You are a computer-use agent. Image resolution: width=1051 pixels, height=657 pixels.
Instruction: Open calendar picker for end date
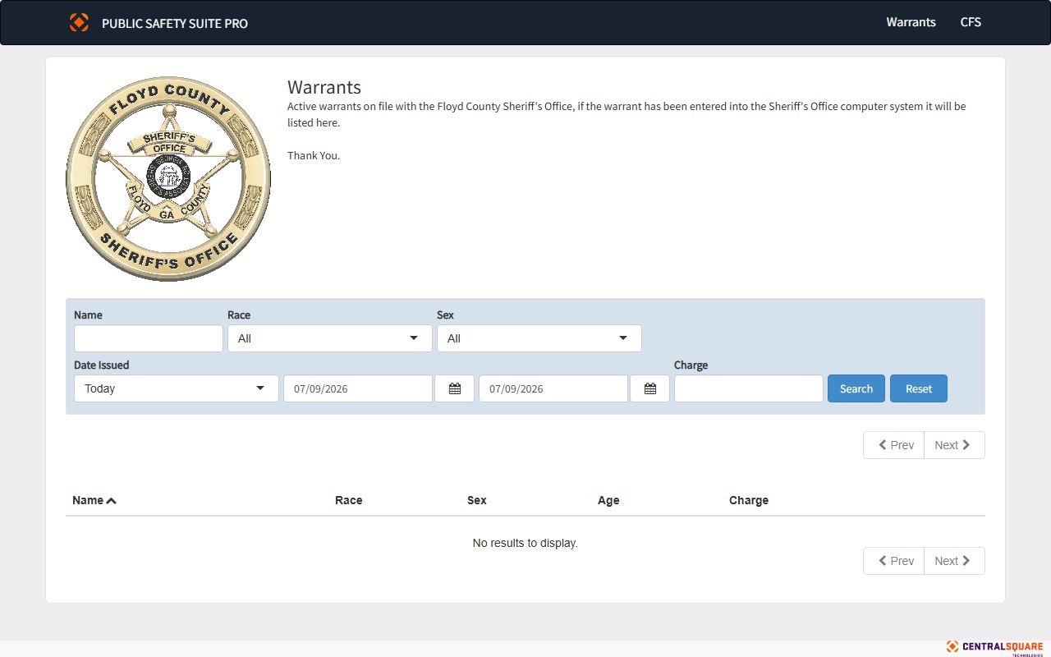pos(649,388)
